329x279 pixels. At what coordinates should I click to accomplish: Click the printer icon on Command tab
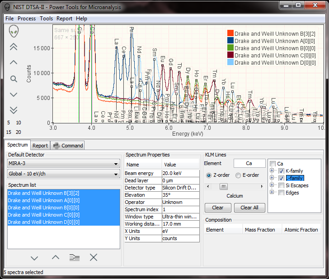coord(56,146)
